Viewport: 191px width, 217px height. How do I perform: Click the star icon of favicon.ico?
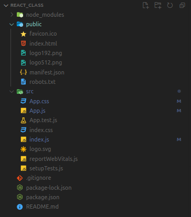24,34
